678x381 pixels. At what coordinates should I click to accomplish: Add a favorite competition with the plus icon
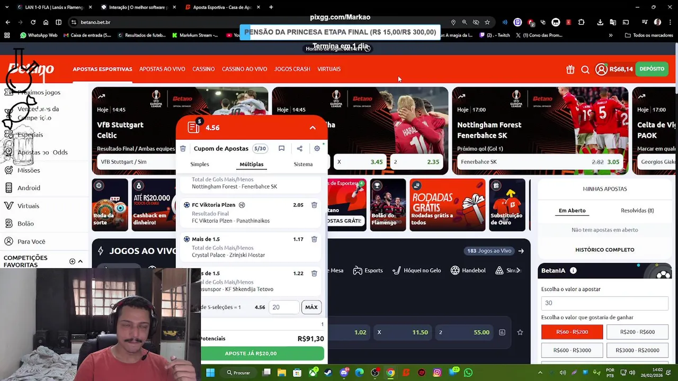pyautogui.click(x=72, y=261)
